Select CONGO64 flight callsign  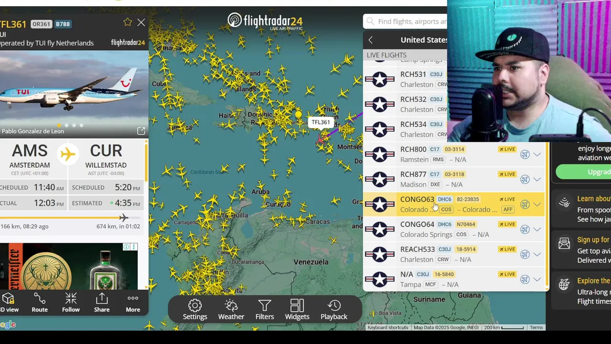point(417,224)
